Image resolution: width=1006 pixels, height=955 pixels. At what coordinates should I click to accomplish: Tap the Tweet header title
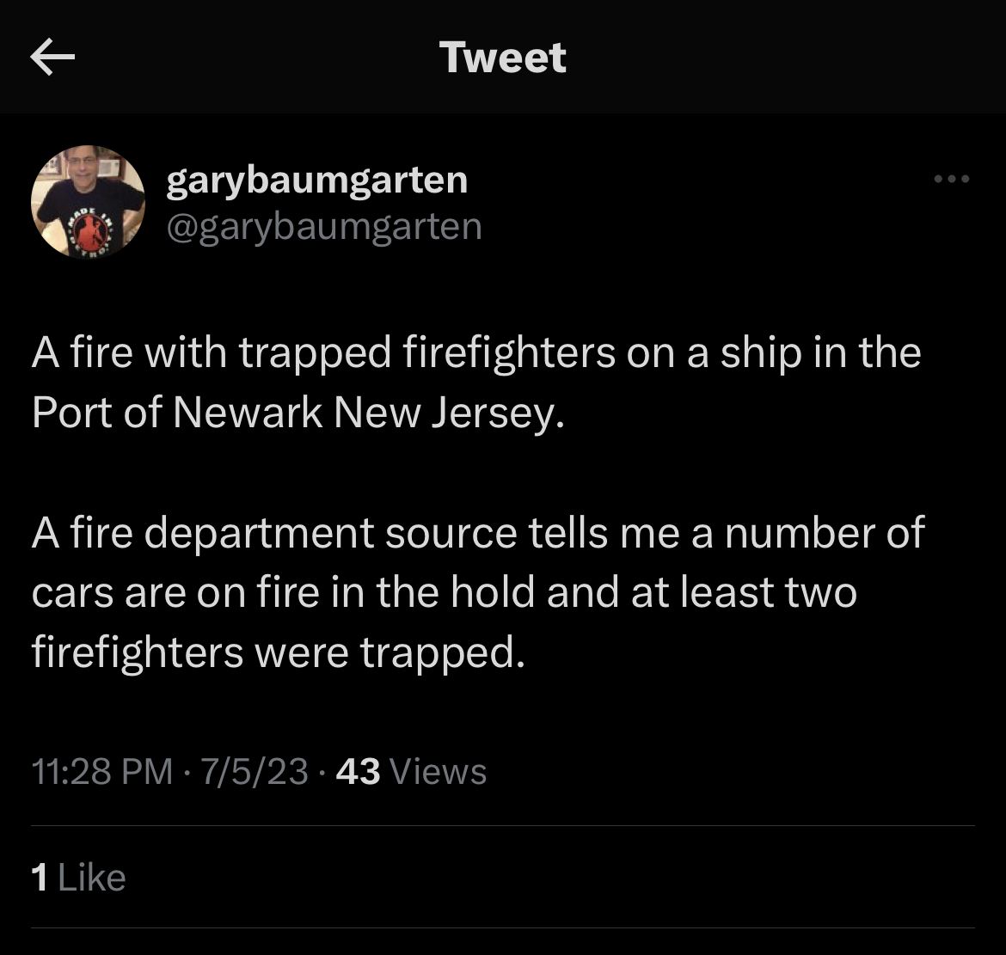point(503,58)
